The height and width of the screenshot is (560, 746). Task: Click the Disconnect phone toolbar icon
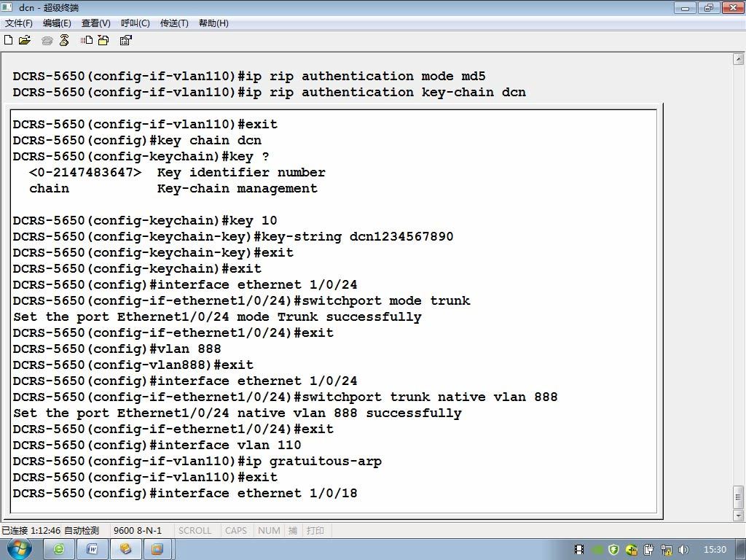pyautogui.click(x=64, y=41)
